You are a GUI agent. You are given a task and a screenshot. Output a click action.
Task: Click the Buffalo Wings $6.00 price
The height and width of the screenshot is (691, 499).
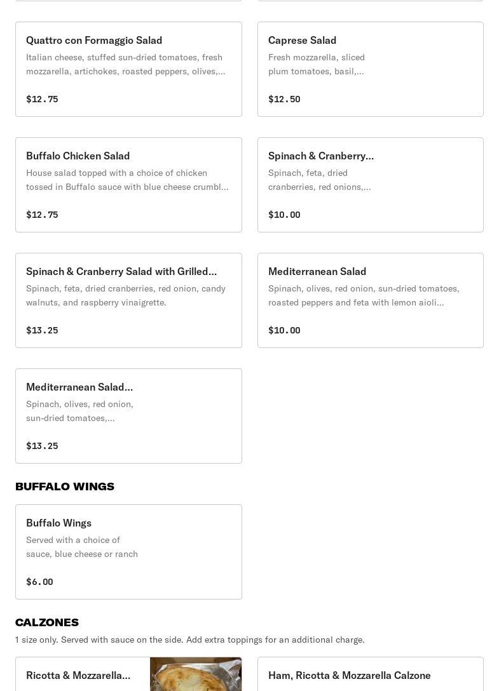39,582
